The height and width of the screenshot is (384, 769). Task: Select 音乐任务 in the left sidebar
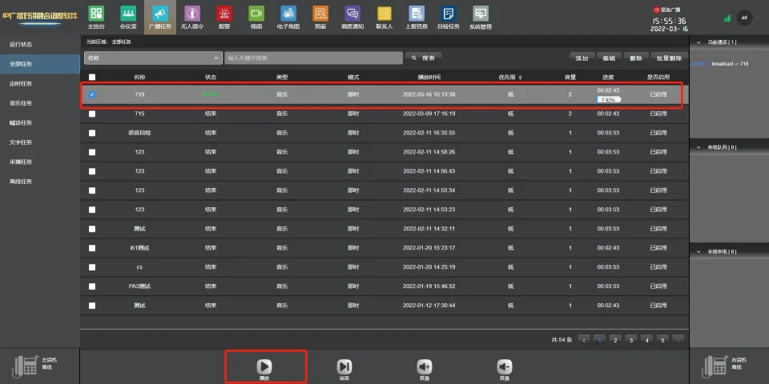(21, 103)
